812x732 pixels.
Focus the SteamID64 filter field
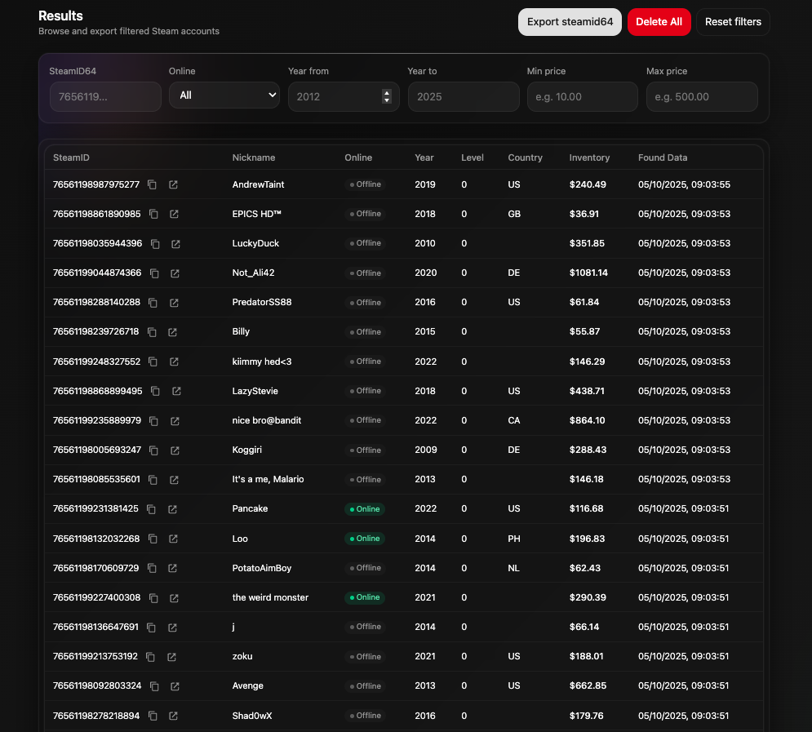tap(105, 97)
